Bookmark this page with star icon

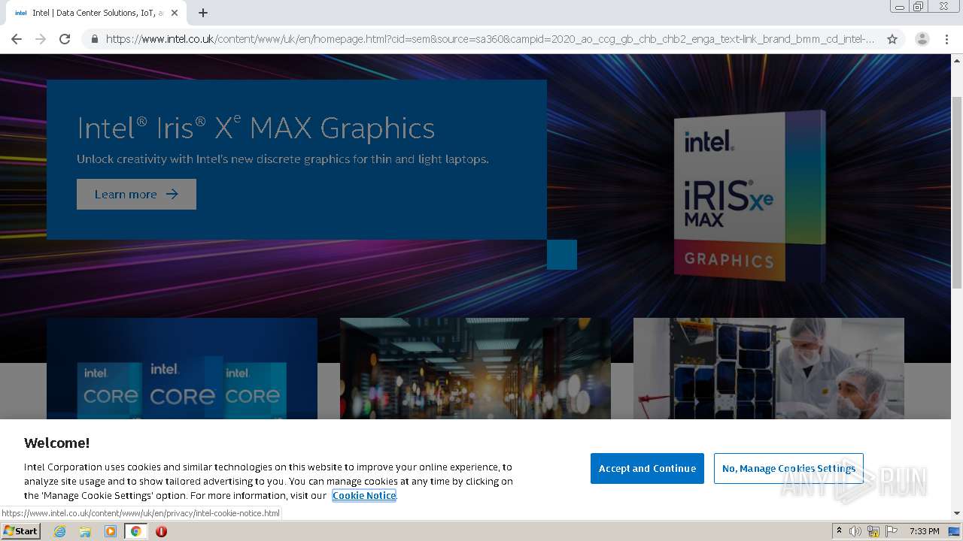[892, 39]
